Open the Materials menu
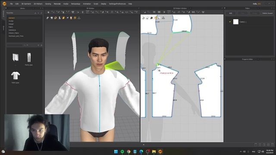This screenshot has height=155, width=276. (57, 4)
